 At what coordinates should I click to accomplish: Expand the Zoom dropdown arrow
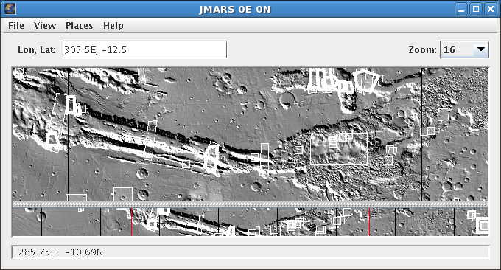[x=481, y=49]
